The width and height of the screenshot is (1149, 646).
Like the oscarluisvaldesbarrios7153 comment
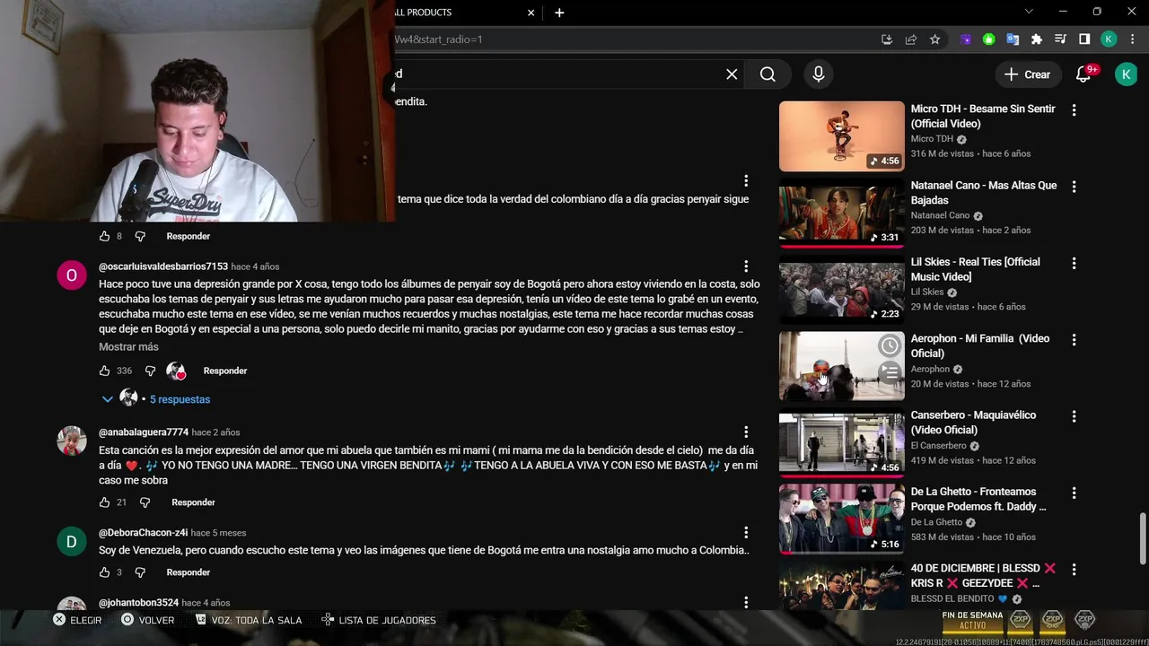(x=104, y=371)
